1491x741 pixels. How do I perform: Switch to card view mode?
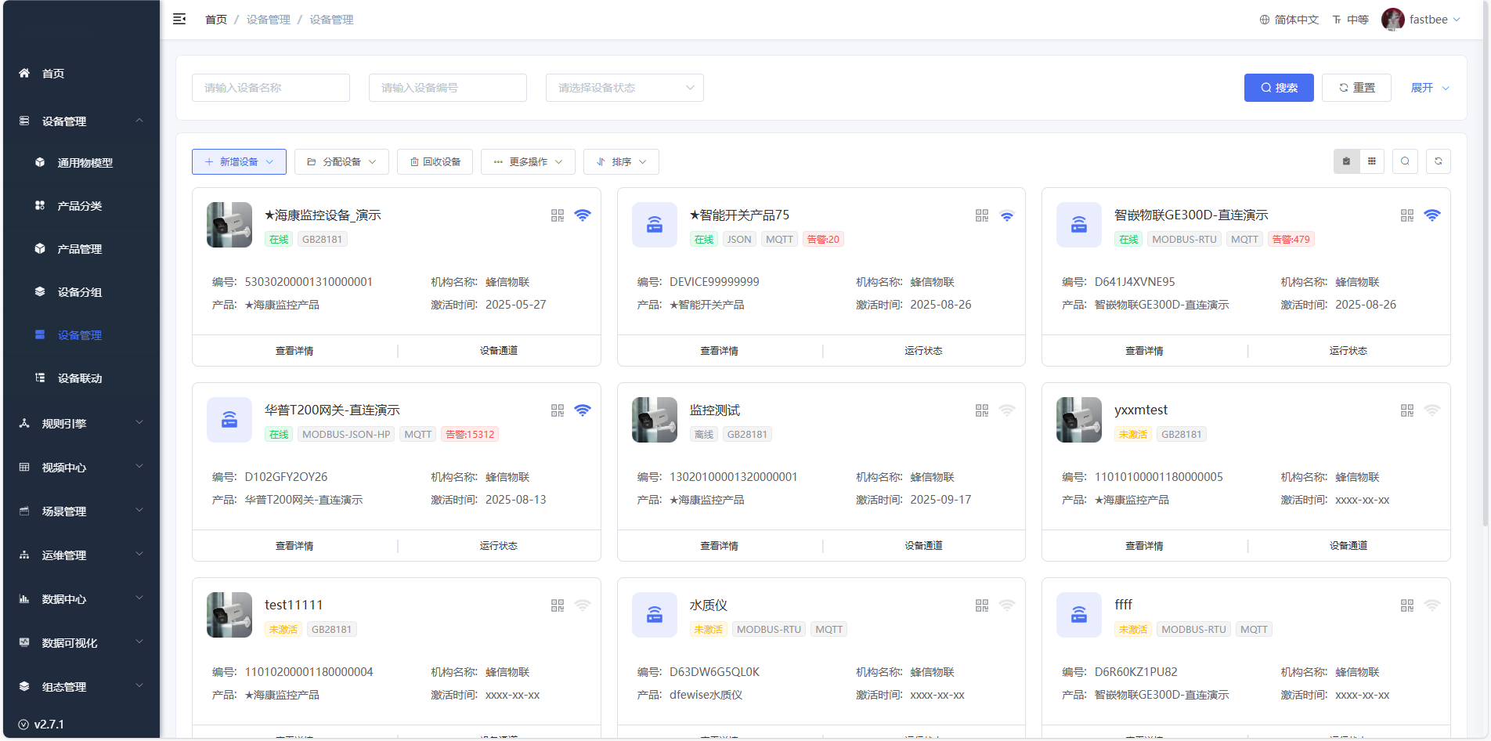[1346, 161]
